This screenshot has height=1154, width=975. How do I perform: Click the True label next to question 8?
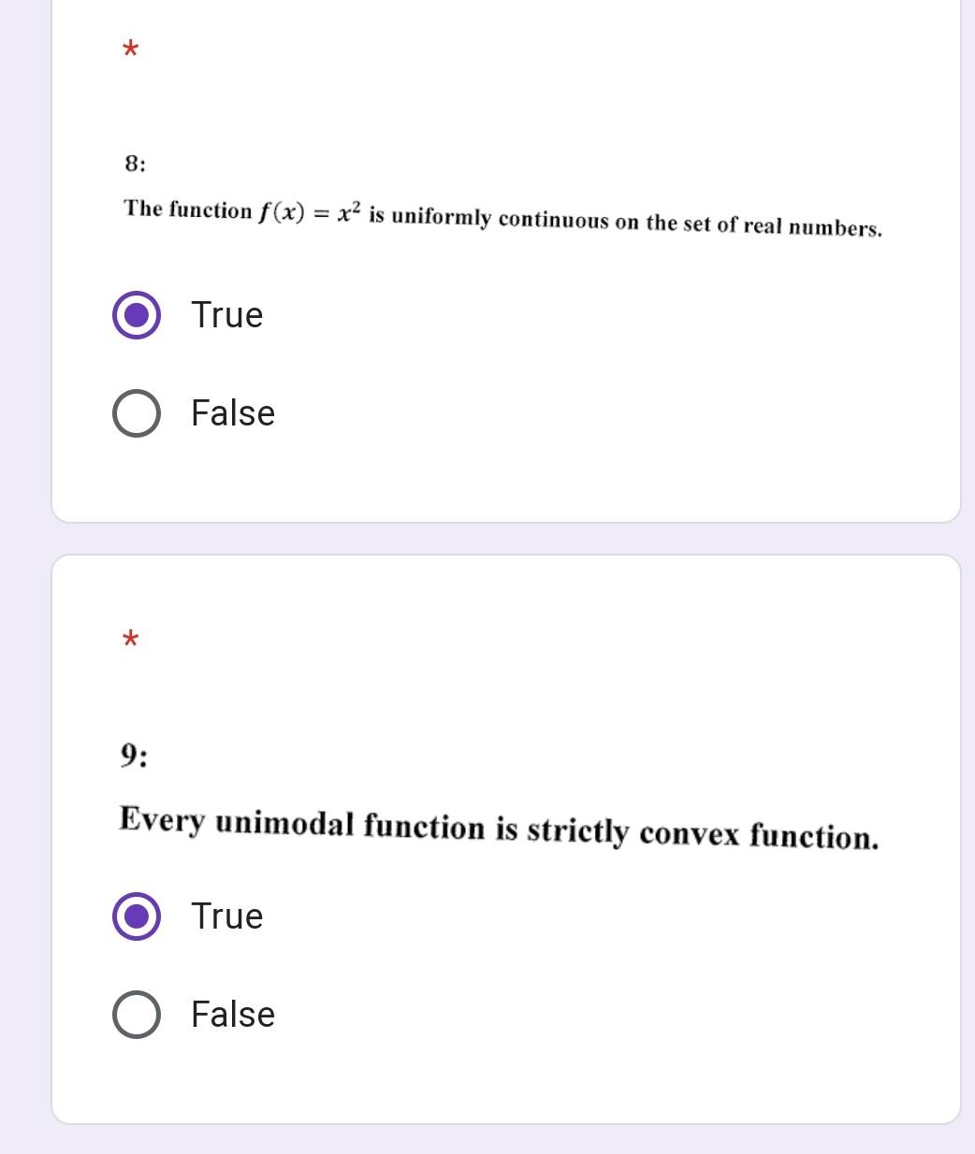tap(226, 315)
